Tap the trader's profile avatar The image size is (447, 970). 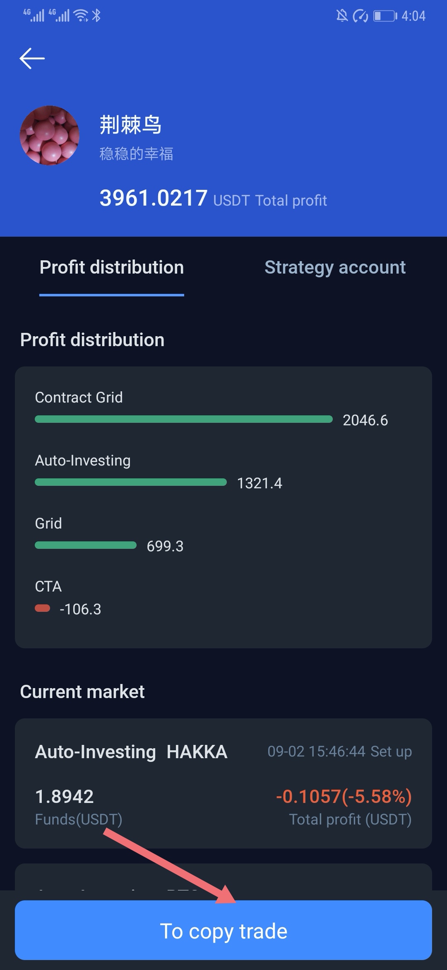(x=50, y=136)
